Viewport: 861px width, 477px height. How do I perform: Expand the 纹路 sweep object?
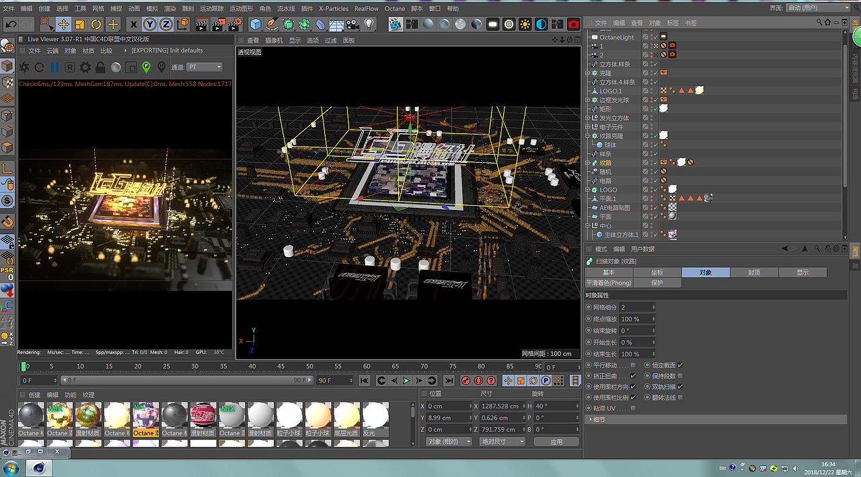tap(588, 163)
